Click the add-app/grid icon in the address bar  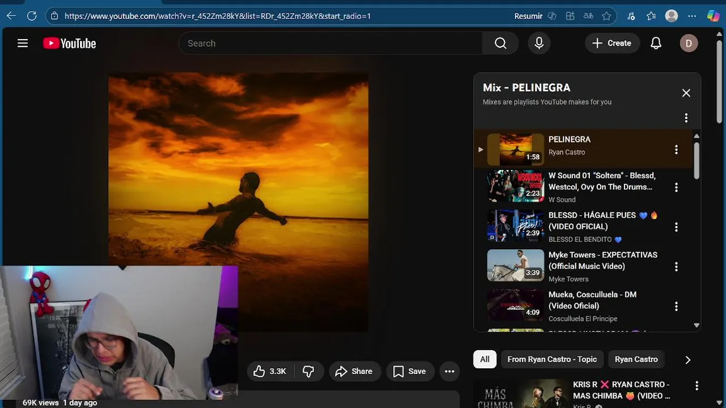click(x=570, y=16)
